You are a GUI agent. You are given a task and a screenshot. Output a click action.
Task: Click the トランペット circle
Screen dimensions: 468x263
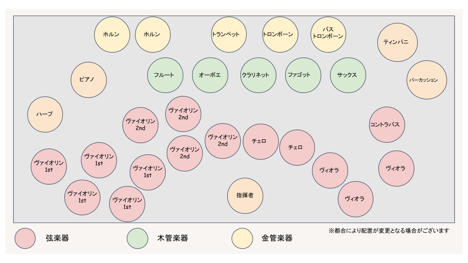(x=229, y=35)
